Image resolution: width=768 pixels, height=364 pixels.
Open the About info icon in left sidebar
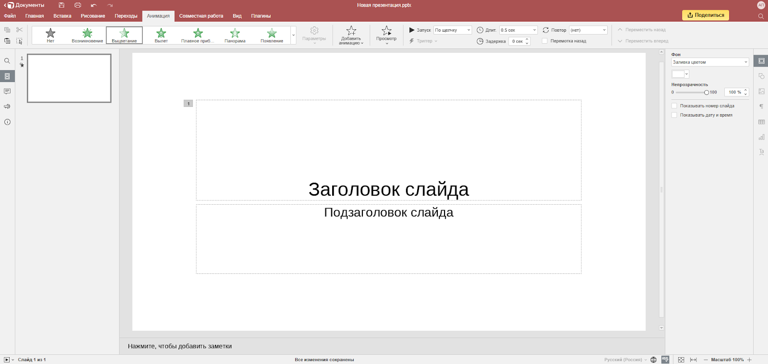(7, 122)
